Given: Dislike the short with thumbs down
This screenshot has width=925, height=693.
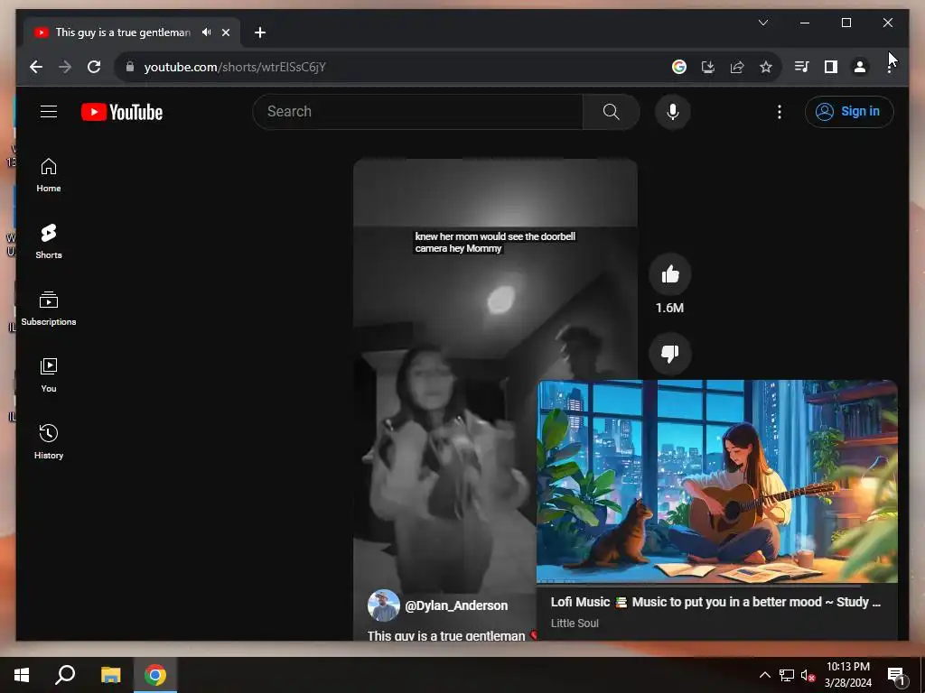Looking at the screenshot, I should coord(669,353).
